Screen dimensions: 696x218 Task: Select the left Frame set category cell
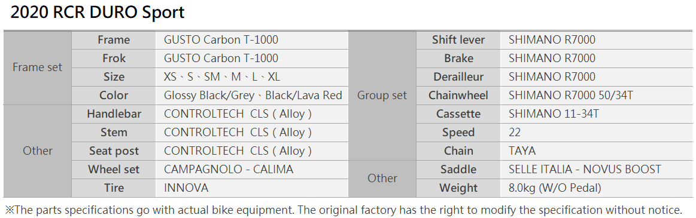[x=37, y=67]
